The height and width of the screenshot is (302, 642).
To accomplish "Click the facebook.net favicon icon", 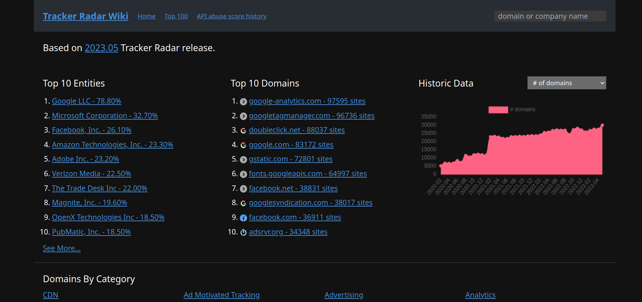I will click(243, 189).
